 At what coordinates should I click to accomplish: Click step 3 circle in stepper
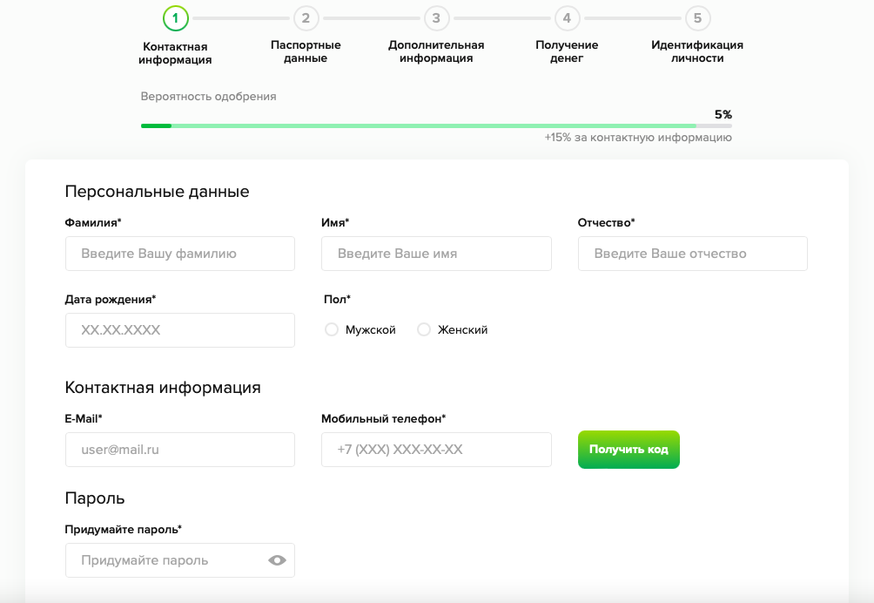[x=436, y=17]
